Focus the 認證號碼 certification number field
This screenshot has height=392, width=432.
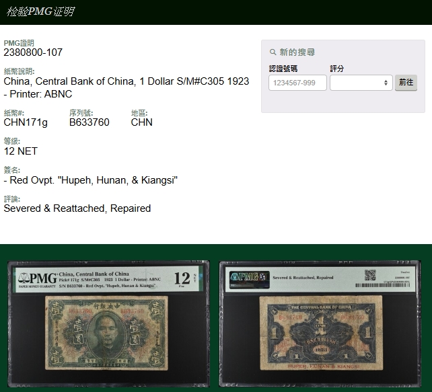(x=297, y=83)
